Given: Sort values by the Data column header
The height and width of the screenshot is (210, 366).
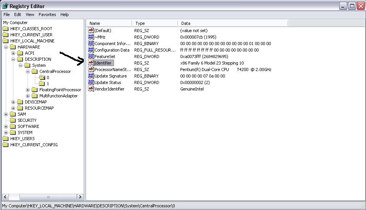Looking at the screenshot, I should pos(233,23).
